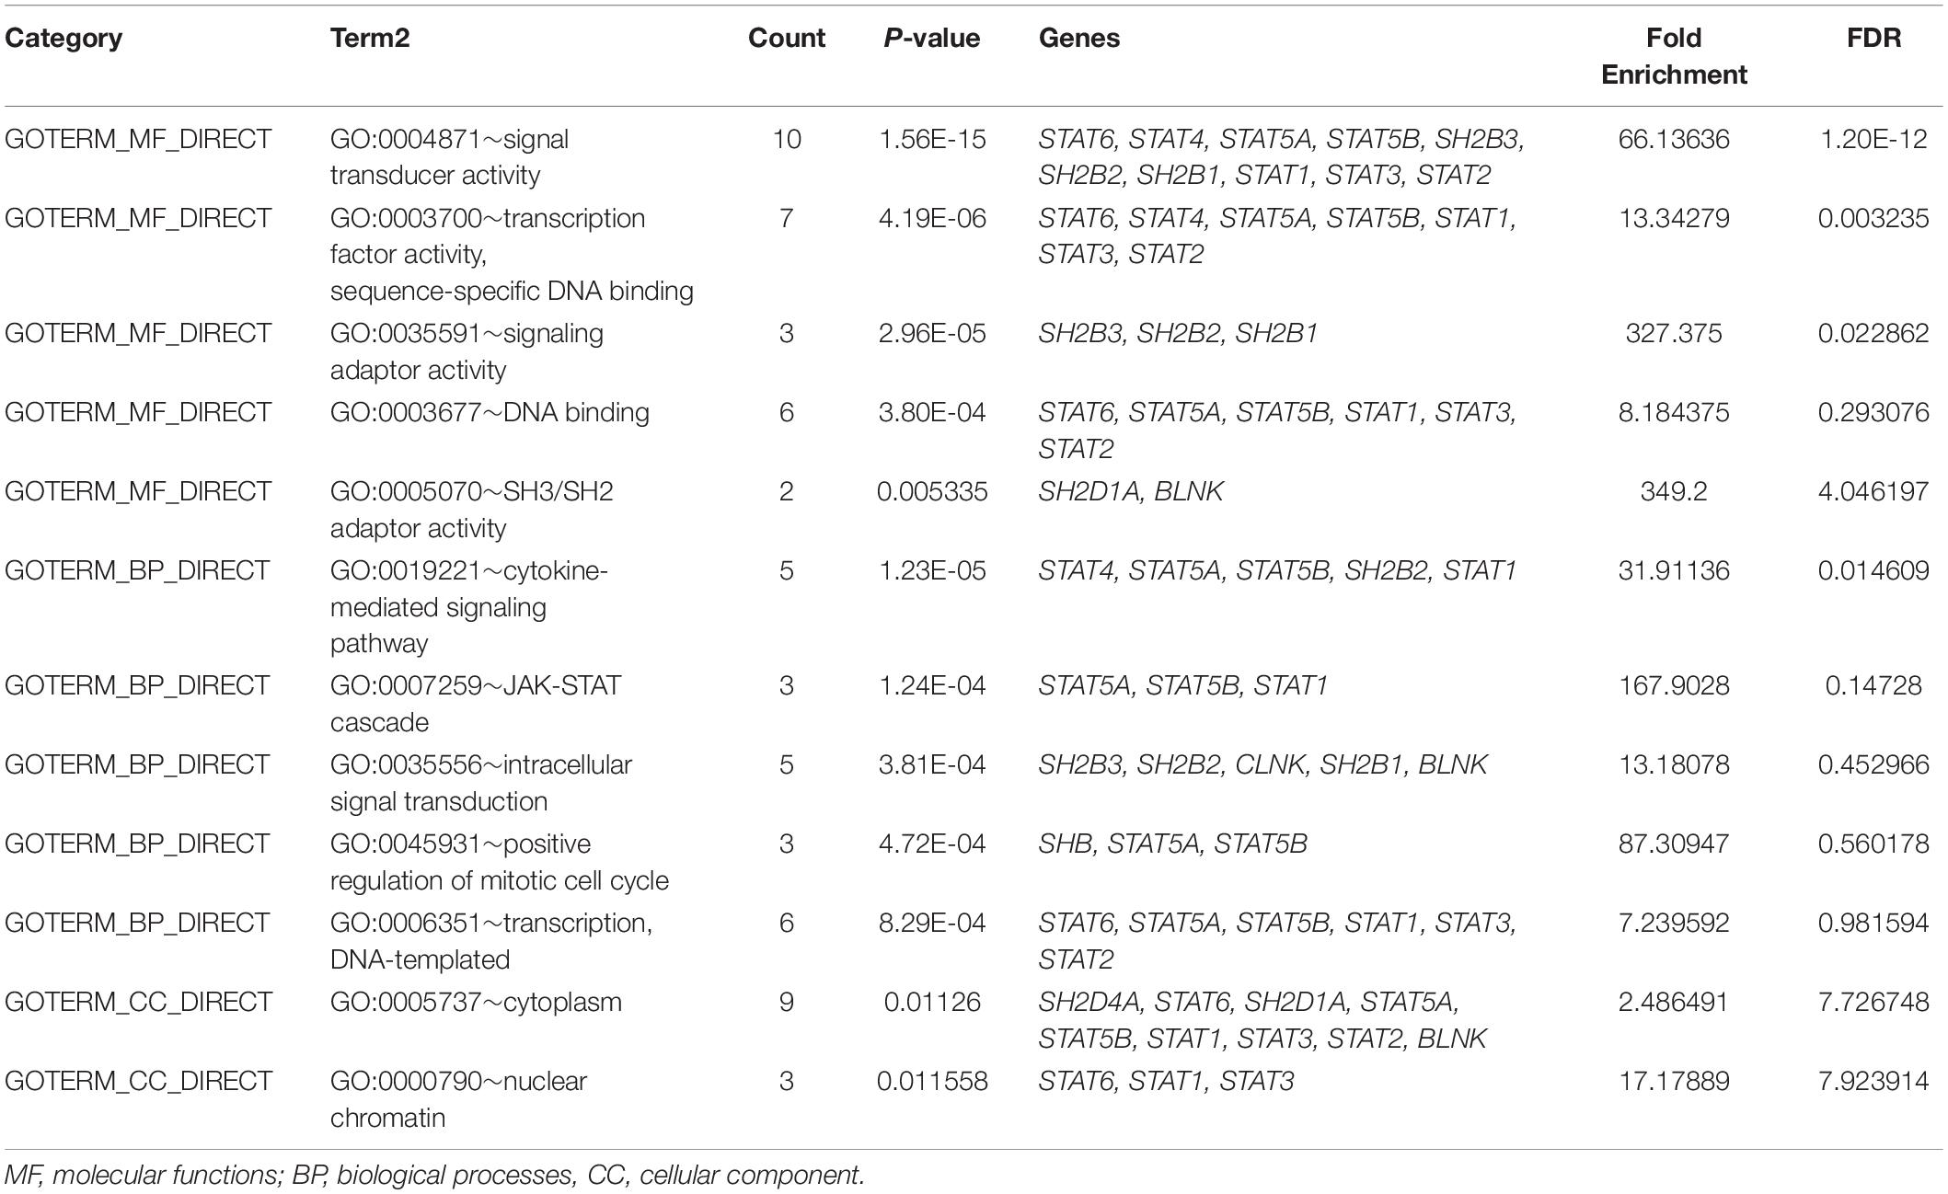Click P-value 3.81E-04
1948x1194 pixels.
tap(932, 765)
